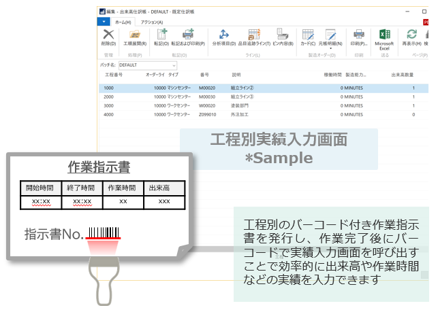This screenshot has width=438, height=310.
Task: Click the 削除 (Delete) icon in ribbon
Action: tap(108, 37)
